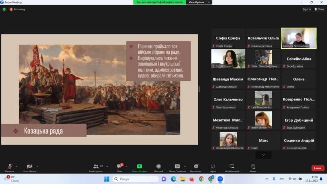Expand more participants with down chevron
327x184 pixels.
[264, 155]
